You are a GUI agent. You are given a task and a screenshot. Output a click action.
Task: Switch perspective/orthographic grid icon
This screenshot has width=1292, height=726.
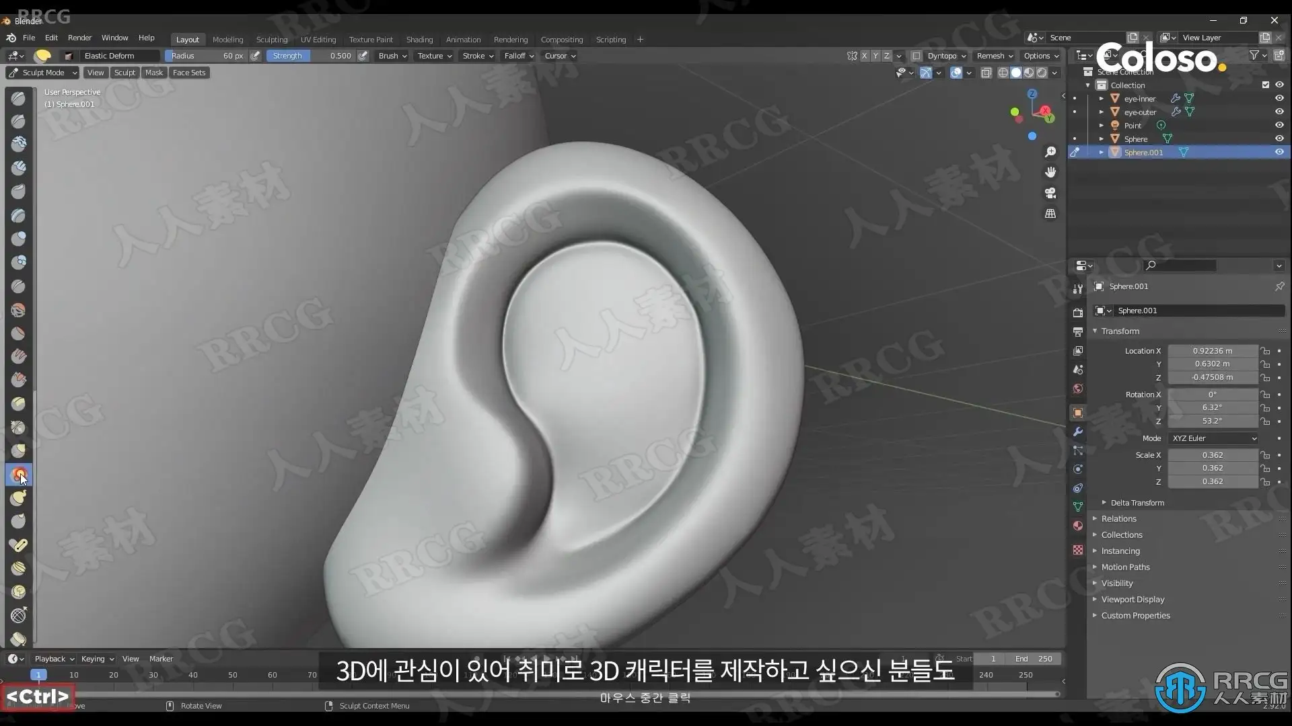point(1050,214)
